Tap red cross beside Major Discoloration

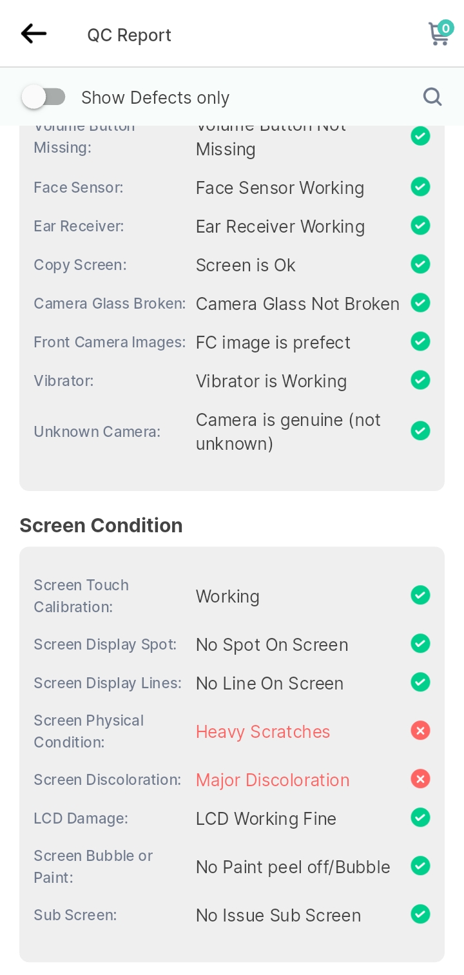(x=421, y=779)
